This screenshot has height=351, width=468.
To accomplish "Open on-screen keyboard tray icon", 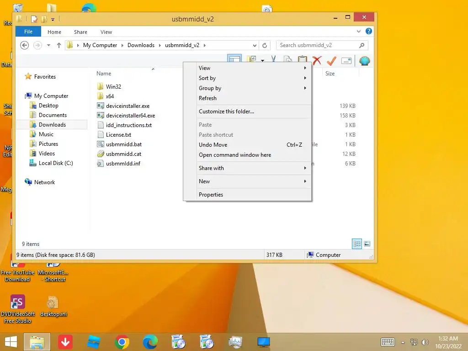I will pos(388,342).
